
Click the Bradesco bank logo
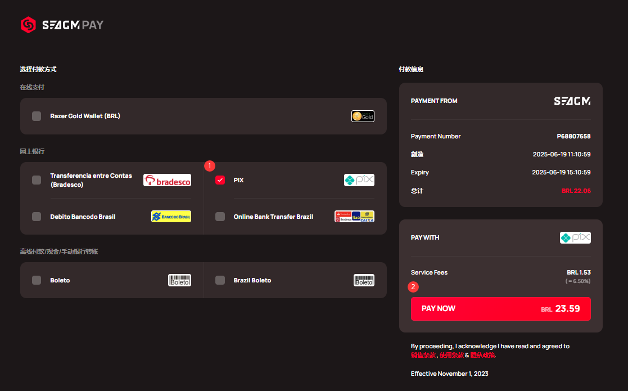167,180
